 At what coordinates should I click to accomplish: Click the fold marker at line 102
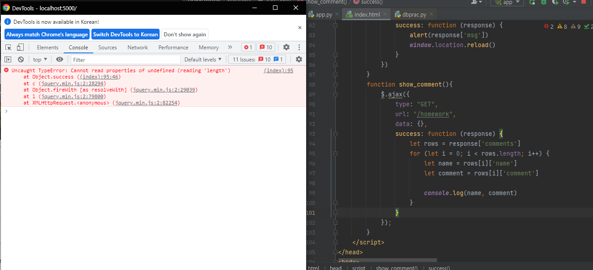pyautogui.click(x=335, y=222)
